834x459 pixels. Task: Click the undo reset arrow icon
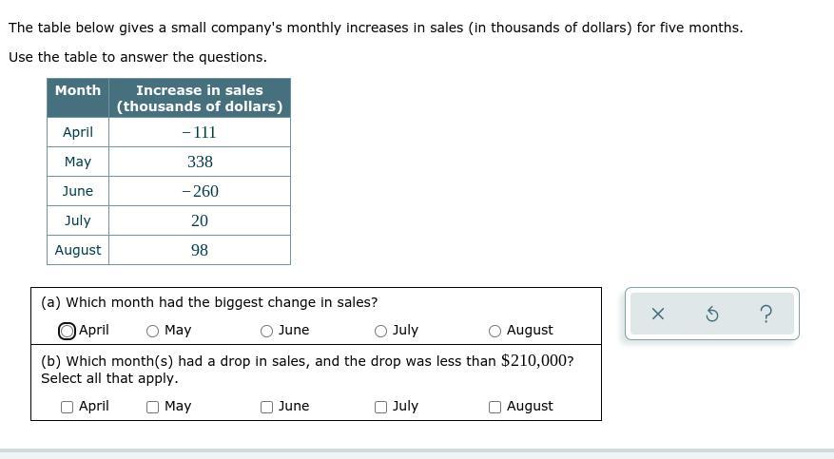tap(711, 314)
